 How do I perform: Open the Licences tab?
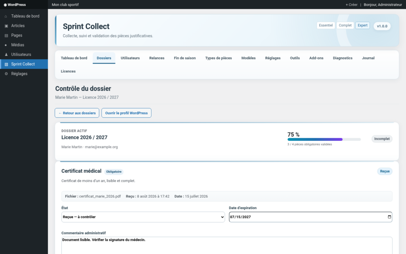tap(68, 71)
